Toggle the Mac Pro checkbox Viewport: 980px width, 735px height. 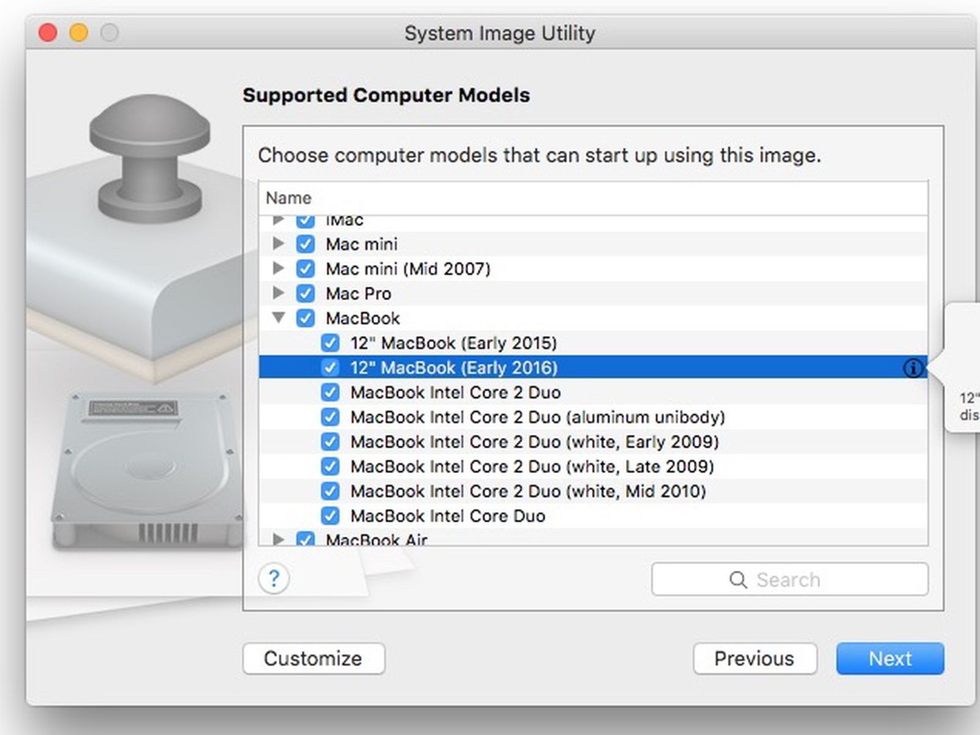click(x=305, y=293)
